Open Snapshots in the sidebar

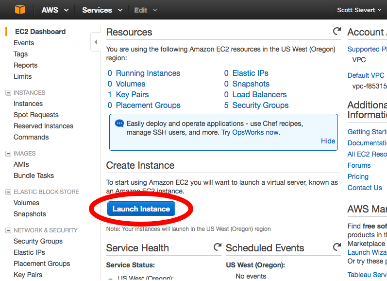click(x=30, y=214)
